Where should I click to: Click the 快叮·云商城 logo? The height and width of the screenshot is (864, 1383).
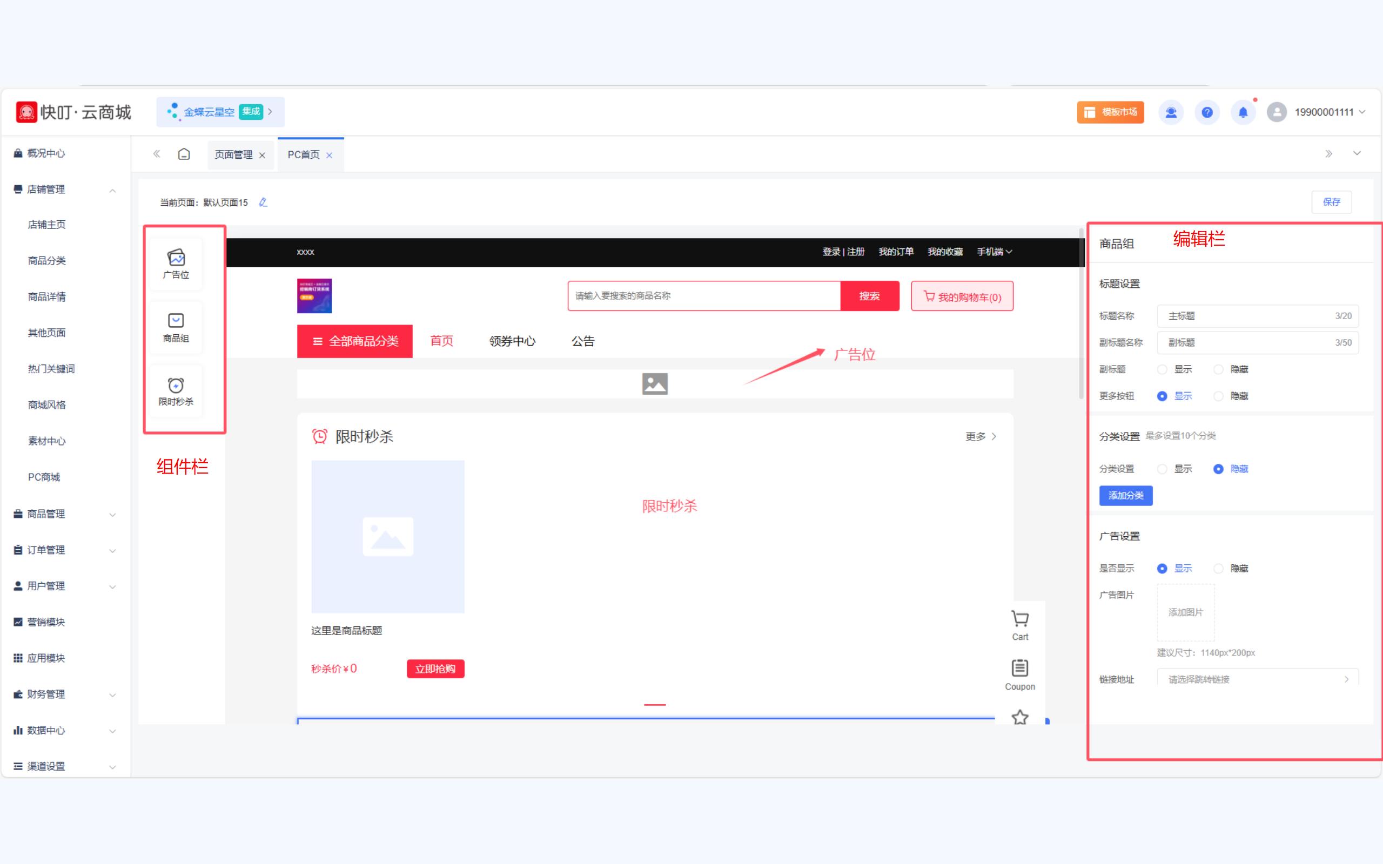click(x=73, y=112)
